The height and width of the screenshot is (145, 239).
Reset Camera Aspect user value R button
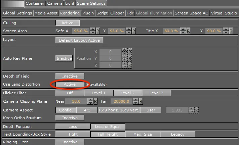[x=197, y=110]
